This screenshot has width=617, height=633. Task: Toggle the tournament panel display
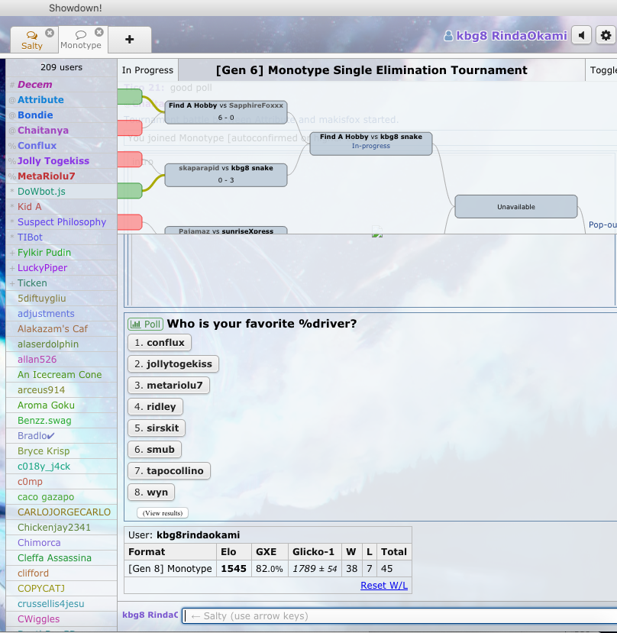pyautogui.click(x=602, y=70)
